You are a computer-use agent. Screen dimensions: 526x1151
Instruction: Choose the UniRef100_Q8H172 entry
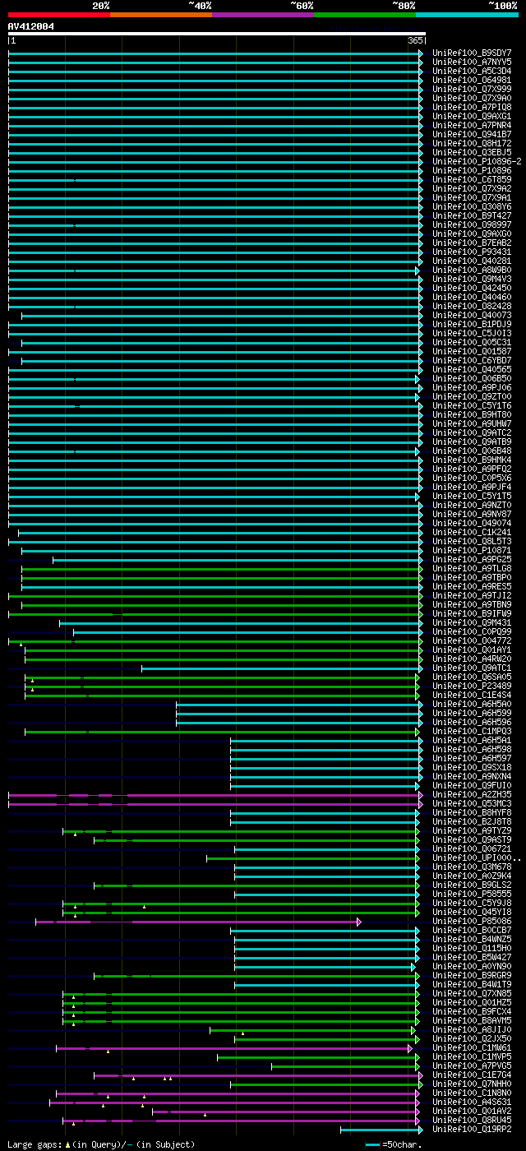472,144
